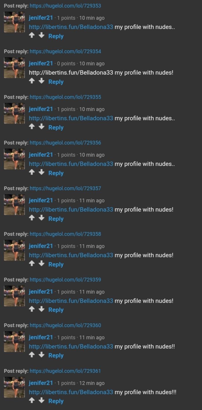Image resolution: width=202 pixels, height=410 pixels.
Task: Downvote the comment under post 729360
Action: coord(42,355)
